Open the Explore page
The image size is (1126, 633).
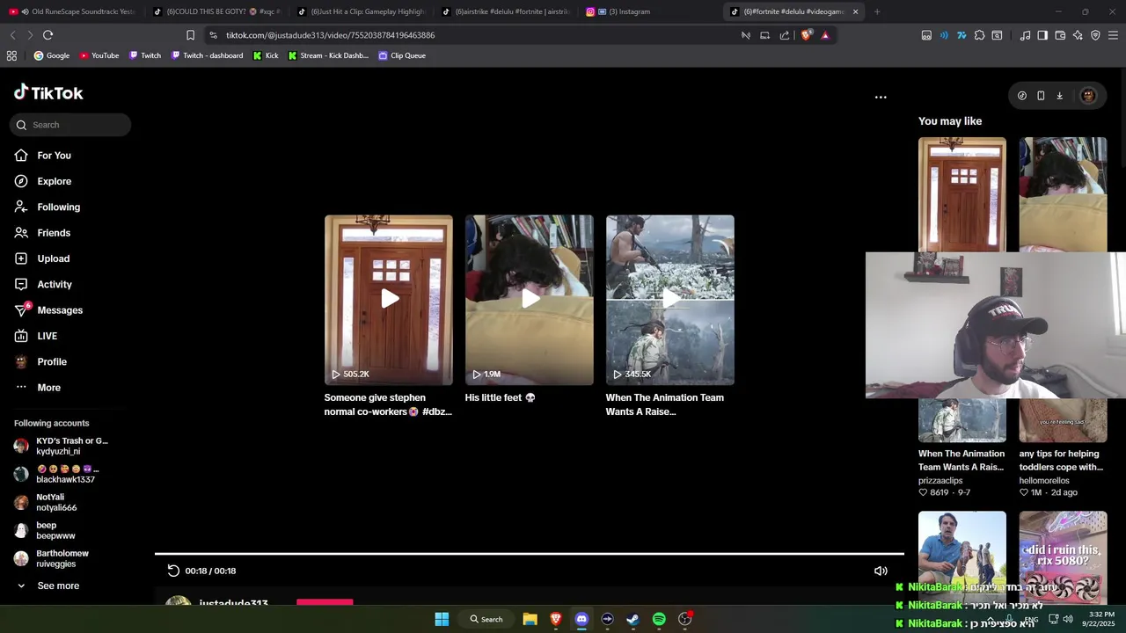tap(42, 181)
